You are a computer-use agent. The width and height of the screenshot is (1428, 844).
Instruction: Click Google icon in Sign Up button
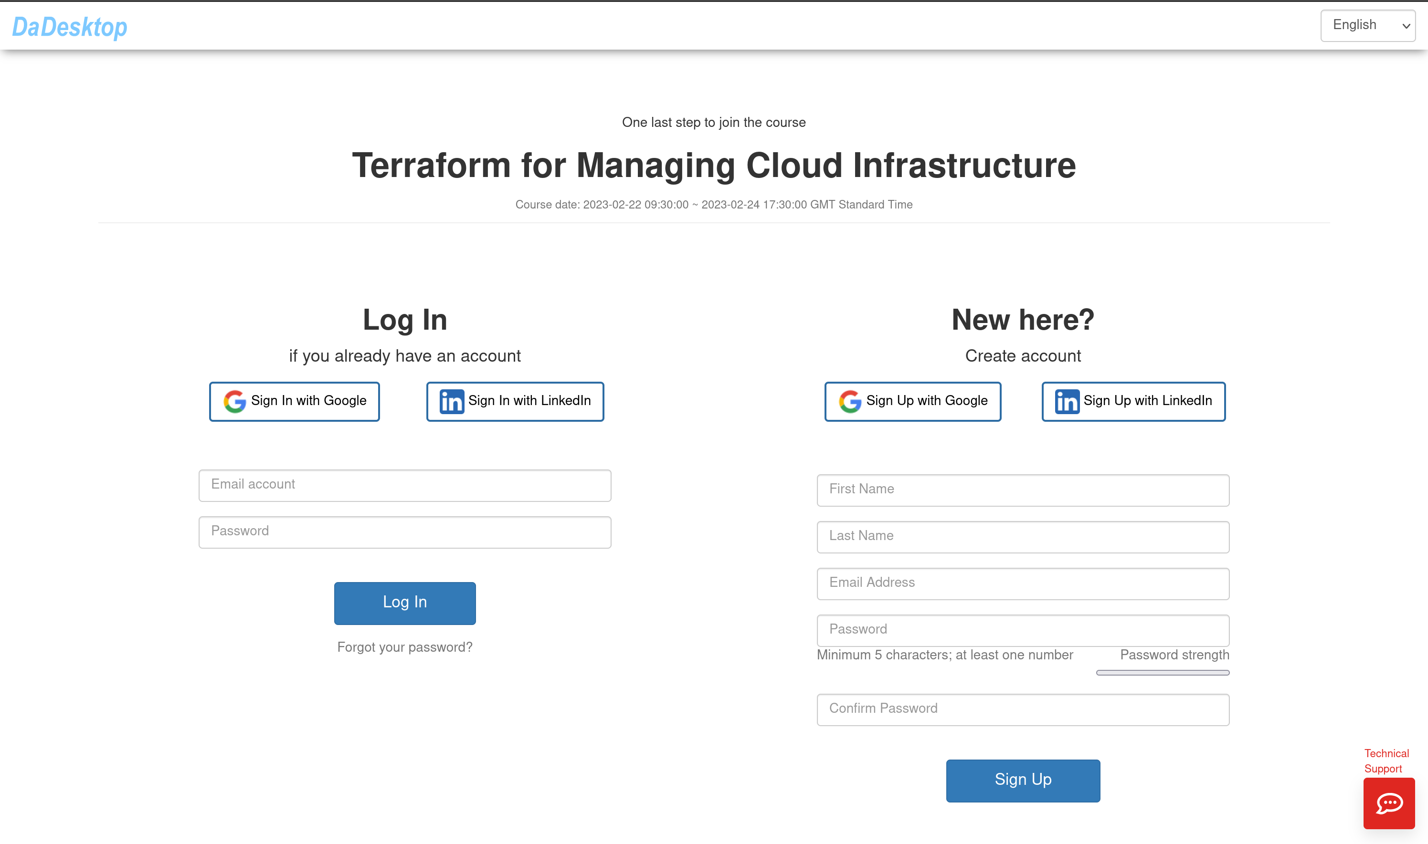point(850,402)
